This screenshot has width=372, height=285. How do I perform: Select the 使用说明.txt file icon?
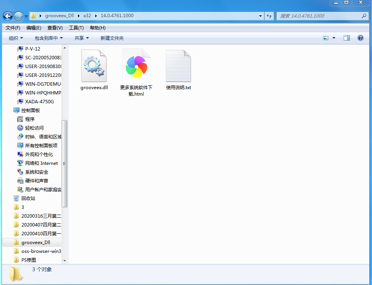pos(178,66)
